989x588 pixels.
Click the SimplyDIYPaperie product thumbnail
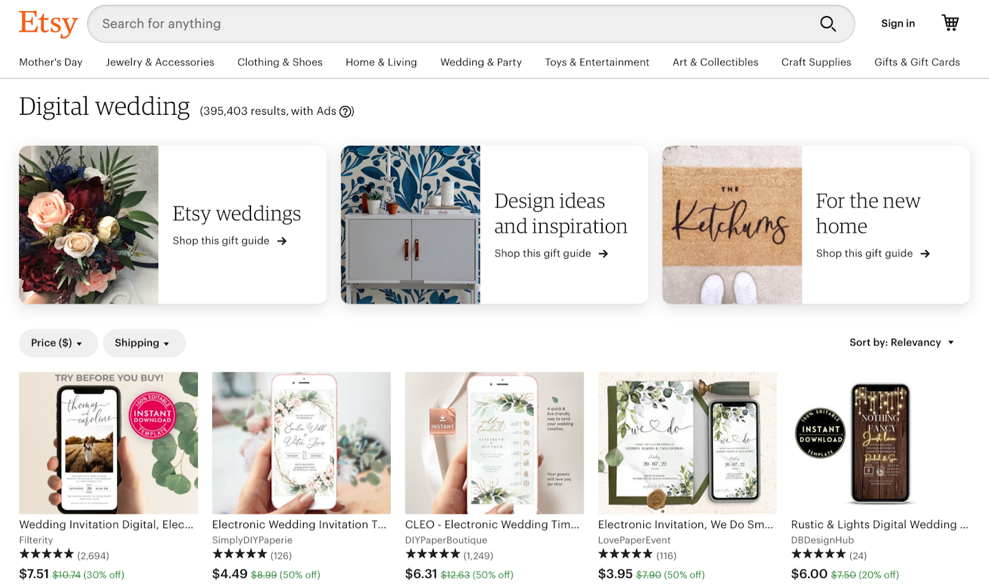tap(302, 443)
